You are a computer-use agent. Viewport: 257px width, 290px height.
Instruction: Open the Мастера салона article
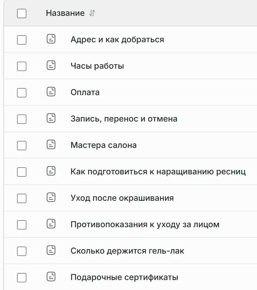[104, 145]
